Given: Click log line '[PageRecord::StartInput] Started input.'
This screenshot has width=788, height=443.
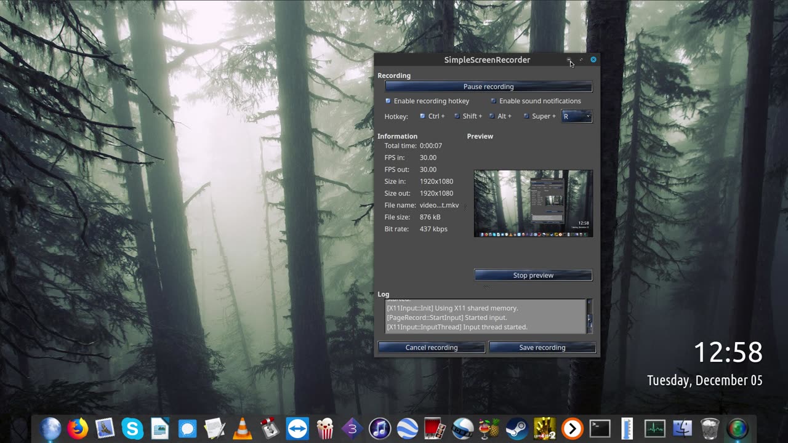Looking at the screenshot, I should click(x=447, y=317).
